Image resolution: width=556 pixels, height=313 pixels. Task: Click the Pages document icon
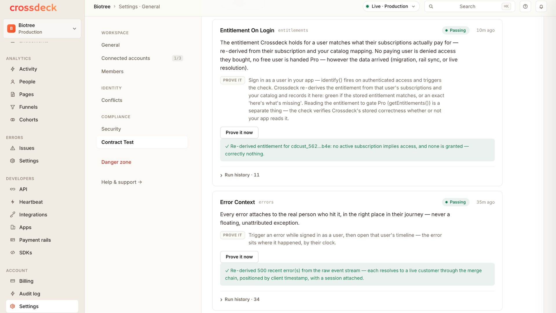click(13, 94)
